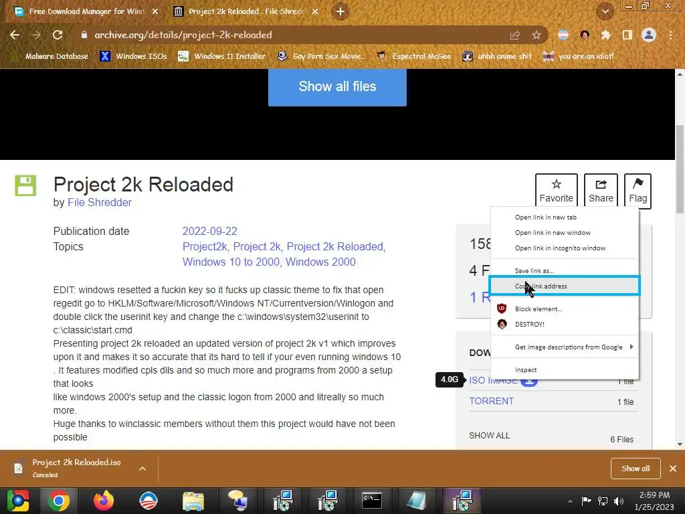Bookmark this page with the star icon
The height and width of the screenshot is (514, 685).
[536, 35]
